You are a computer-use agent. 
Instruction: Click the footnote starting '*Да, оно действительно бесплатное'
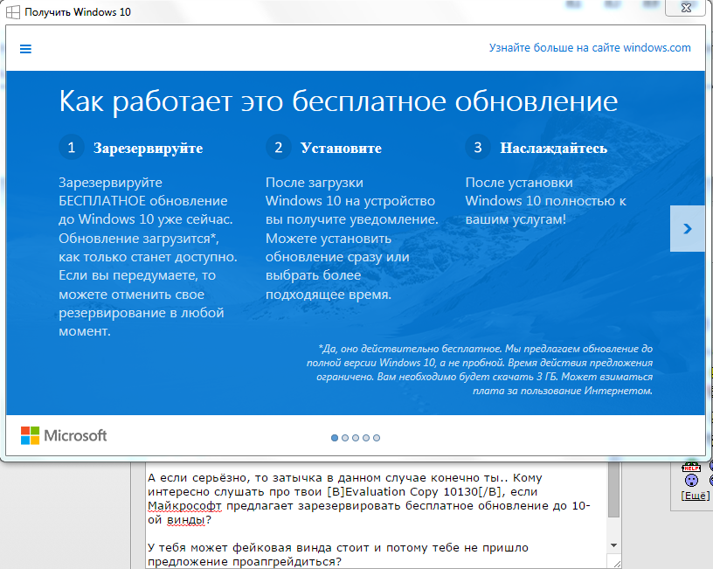[x=480, y=370]
